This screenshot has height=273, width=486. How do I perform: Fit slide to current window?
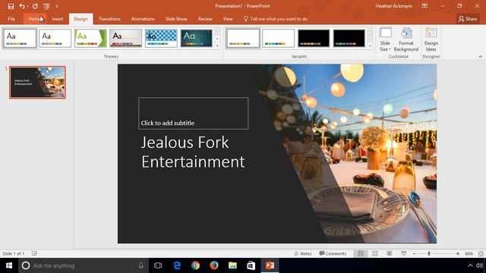[x=481, y=253]
